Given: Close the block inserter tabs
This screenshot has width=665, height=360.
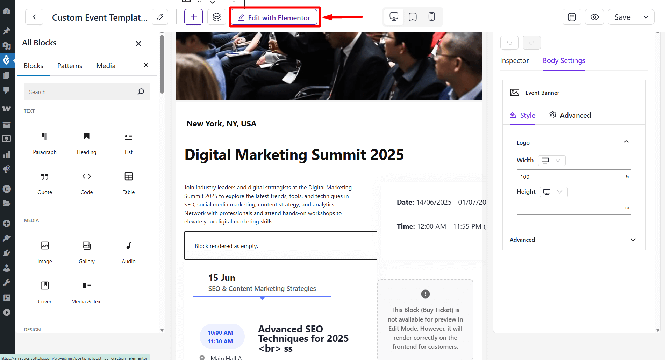Looking at the screenshot, I should (146, 65).
